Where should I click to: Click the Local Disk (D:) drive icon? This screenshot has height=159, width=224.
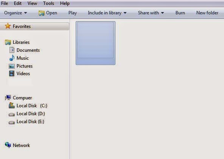click(x=12, y=114)
